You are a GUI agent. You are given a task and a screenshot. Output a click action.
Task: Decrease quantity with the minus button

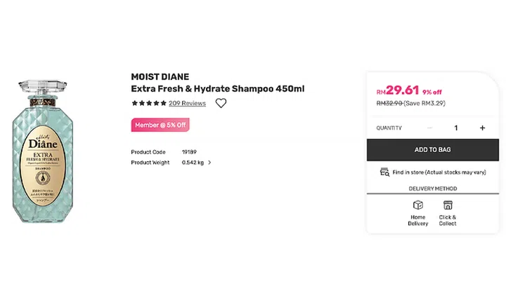point(430,128)
